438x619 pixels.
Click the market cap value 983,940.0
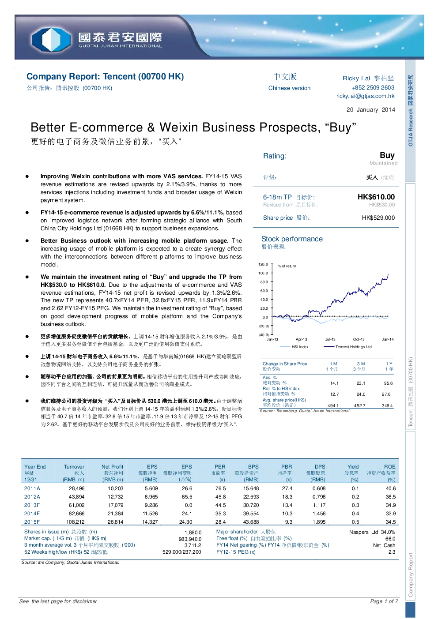point(190,539)
